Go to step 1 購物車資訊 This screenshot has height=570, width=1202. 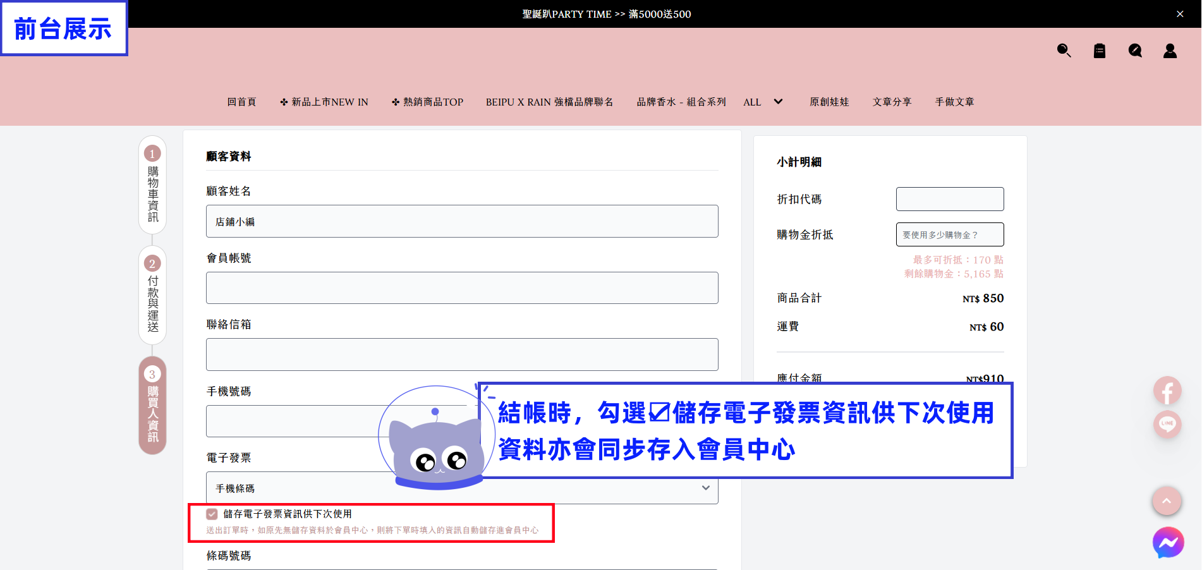152,185
